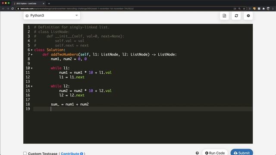Image resolution: width=276 pixels, height=155 pixels.
Task: Click the 'self.next = next' comment line
Action: [72, 46]
